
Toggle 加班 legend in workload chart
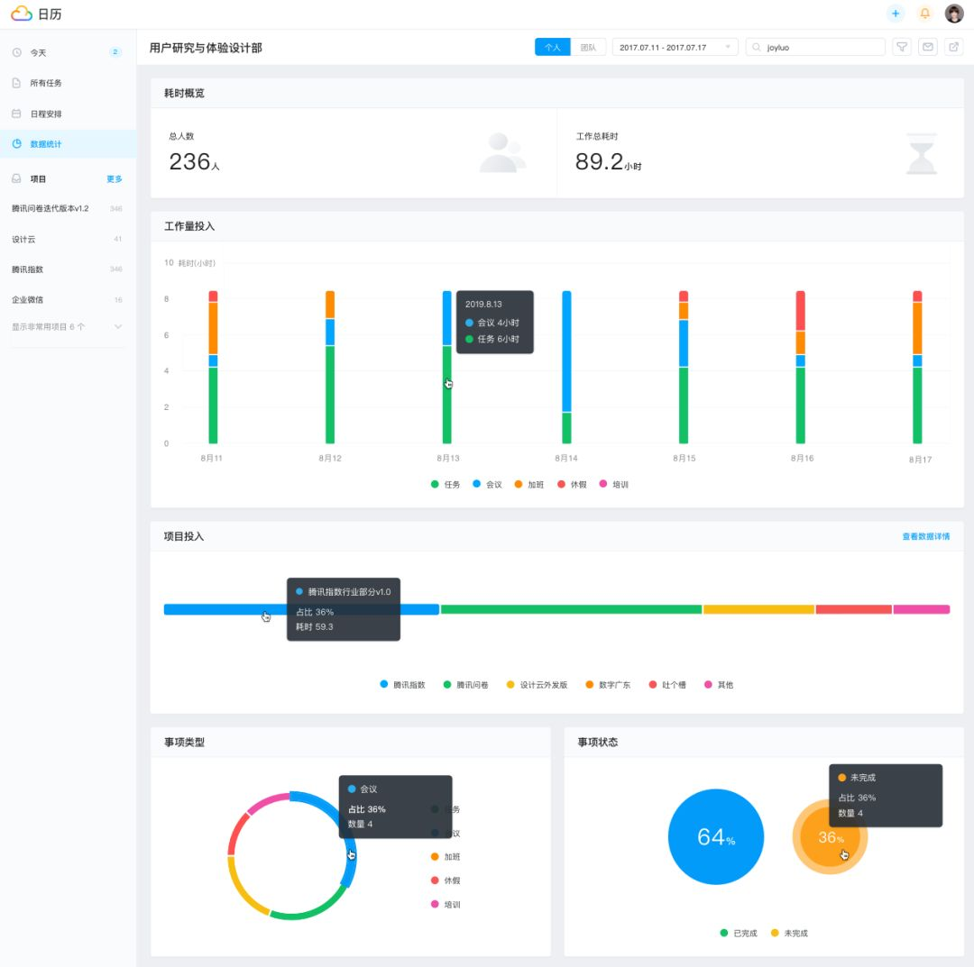pos(529,484)
